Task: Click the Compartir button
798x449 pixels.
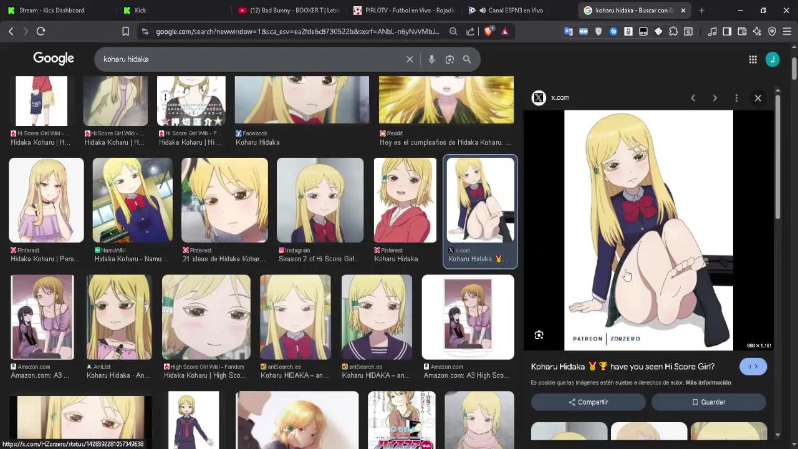Action: tap(588, 402)
